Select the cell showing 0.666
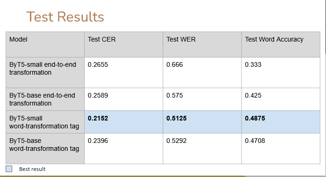 (202, 72)
